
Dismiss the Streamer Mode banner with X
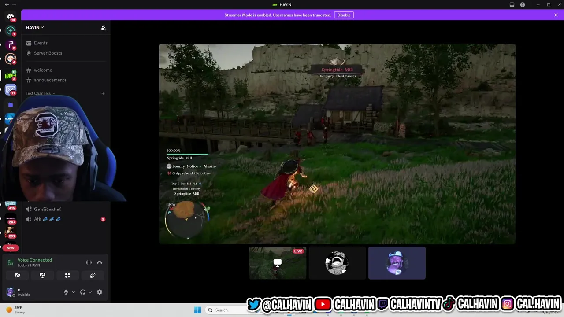[556, 15]
